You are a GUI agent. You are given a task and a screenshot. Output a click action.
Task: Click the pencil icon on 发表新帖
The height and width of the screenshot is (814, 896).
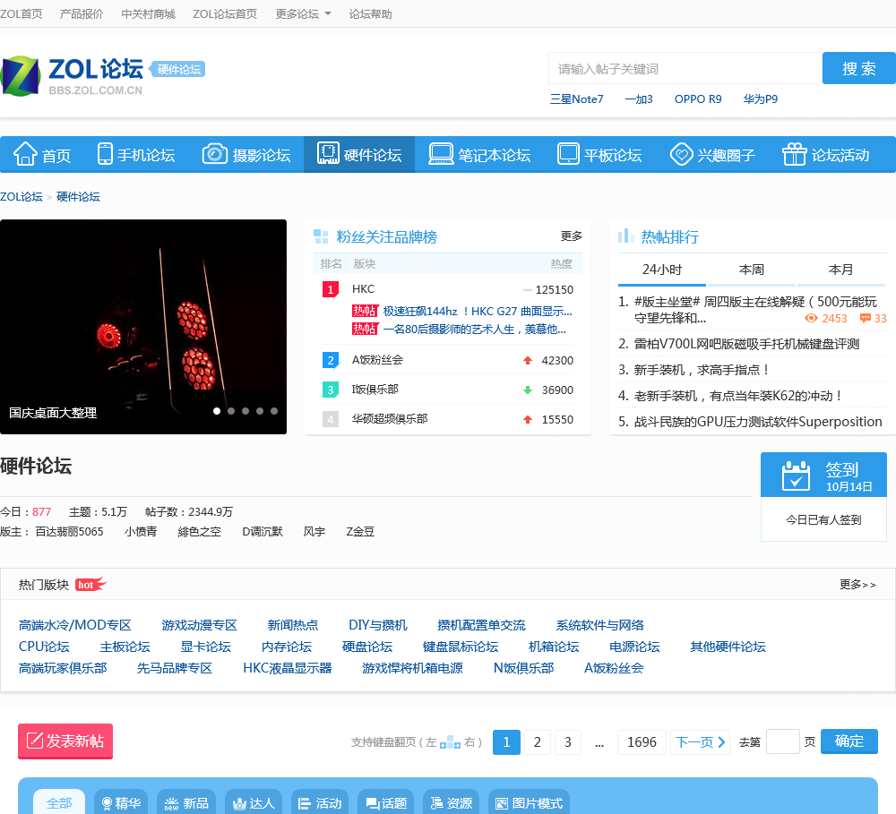35,741
